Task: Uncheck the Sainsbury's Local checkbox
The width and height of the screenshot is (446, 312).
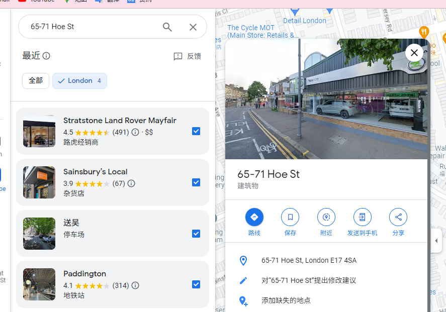Action: coord(196,182)
